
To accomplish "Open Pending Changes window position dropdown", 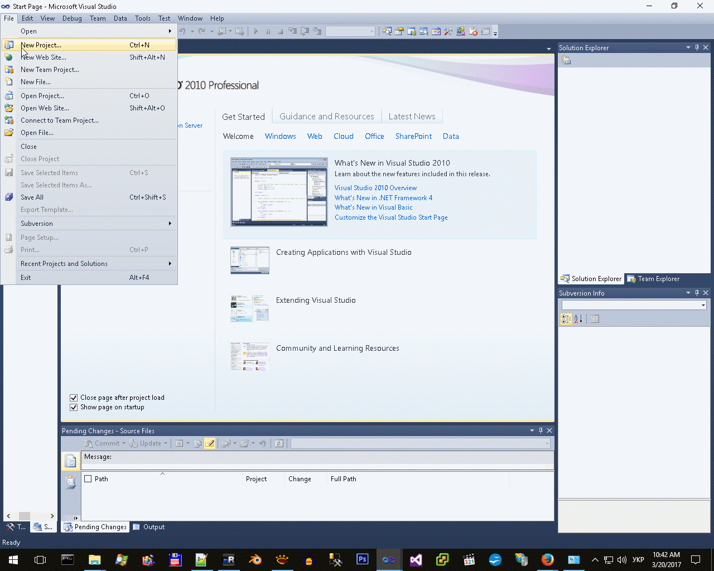I will coord(532,430).
